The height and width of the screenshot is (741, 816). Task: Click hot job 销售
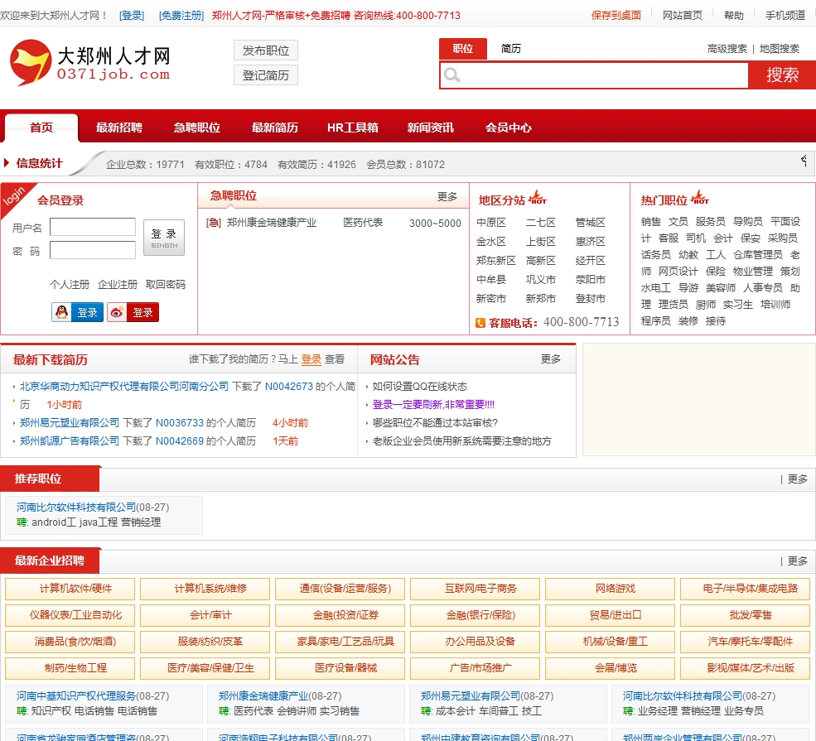[x=651, y=222]
